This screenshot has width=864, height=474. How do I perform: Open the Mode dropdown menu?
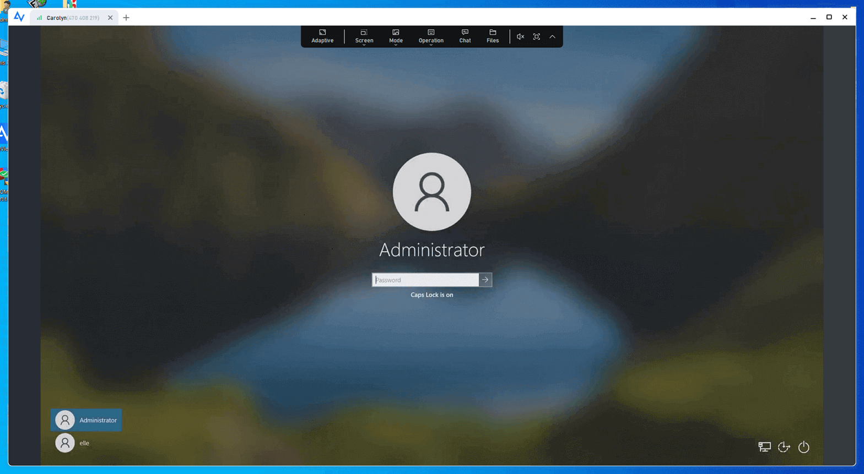tap(396, 36)
